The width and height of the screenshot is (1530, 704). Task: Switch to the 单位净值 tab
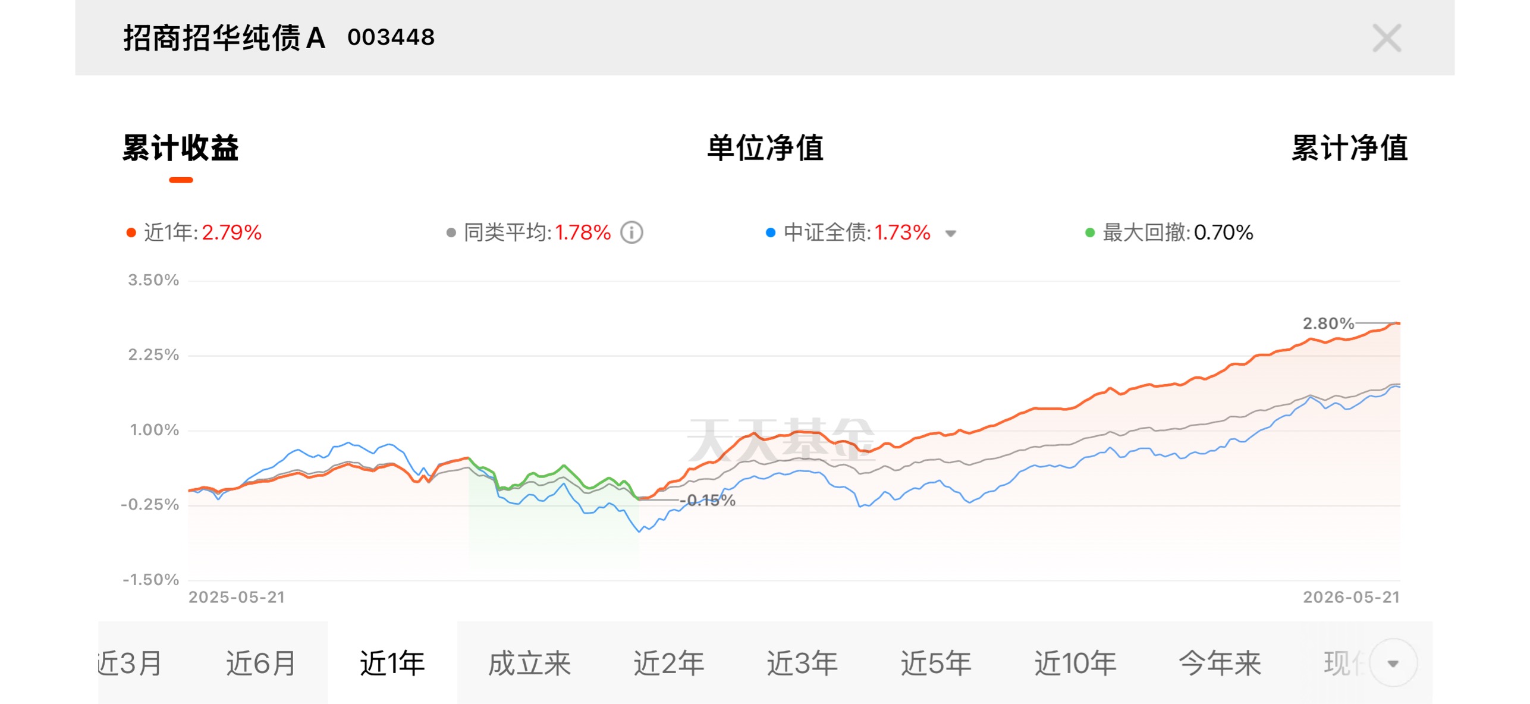pos(765,148)
